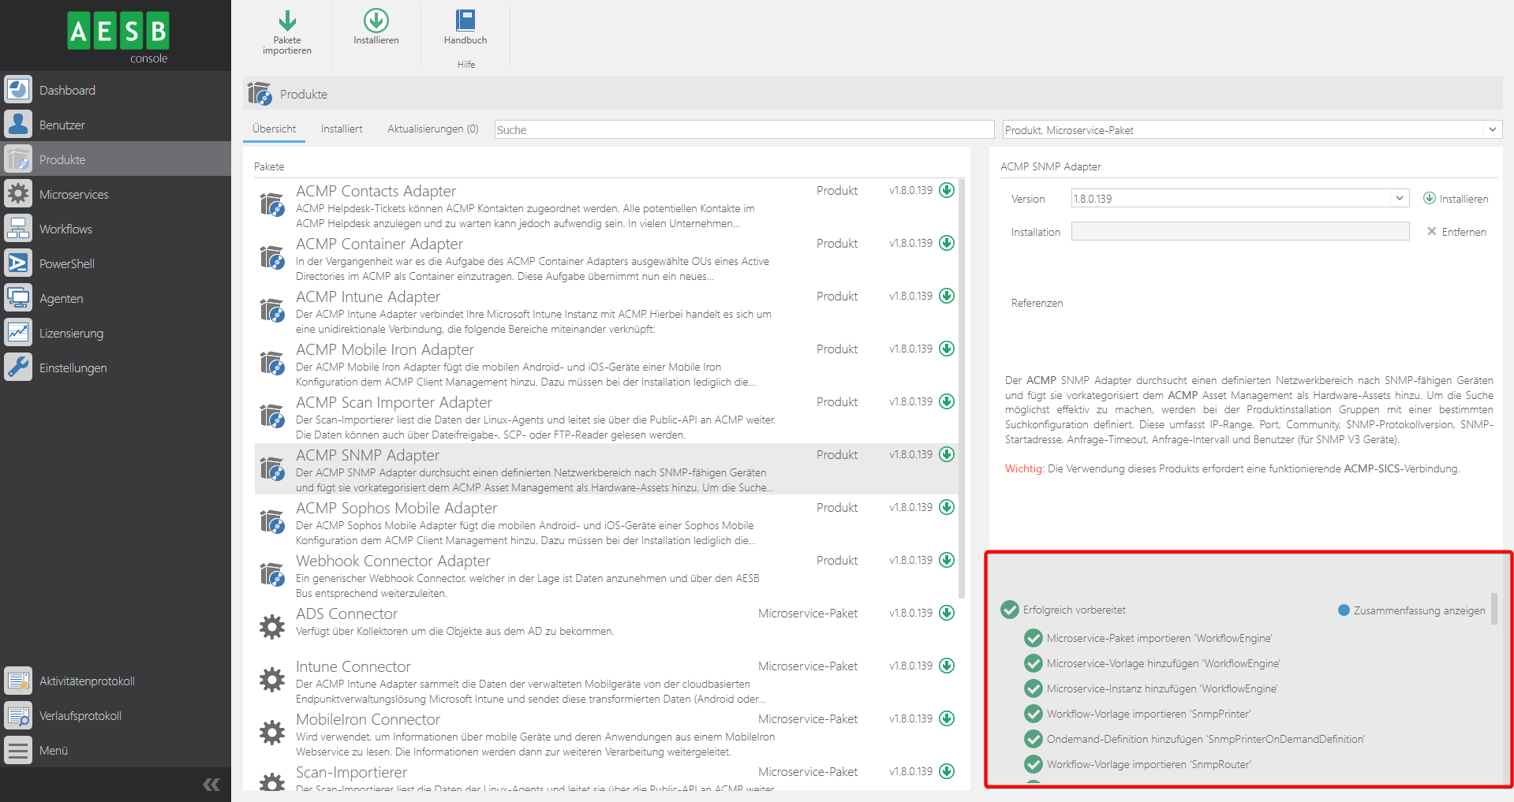Open the Aktivitätenprotokoll sidebar icon
Screen dimensions: 1514x802
point(18,681)
